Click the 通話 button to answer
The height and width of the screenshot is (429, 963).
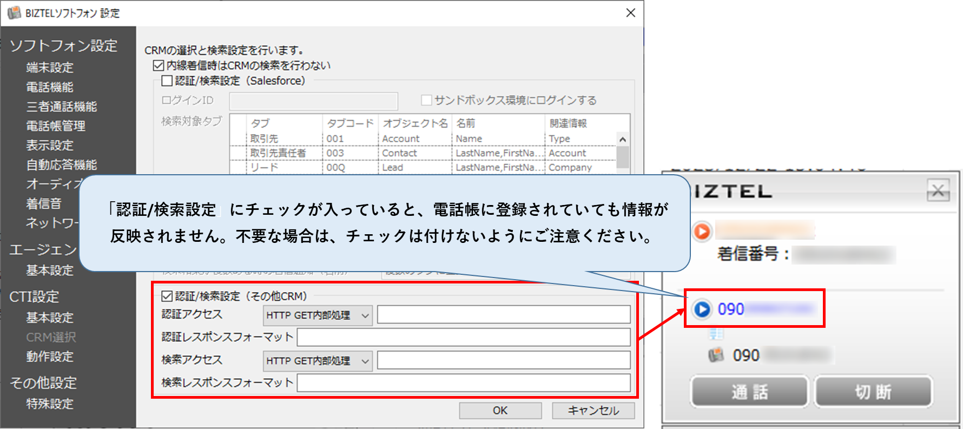point(749,392)
